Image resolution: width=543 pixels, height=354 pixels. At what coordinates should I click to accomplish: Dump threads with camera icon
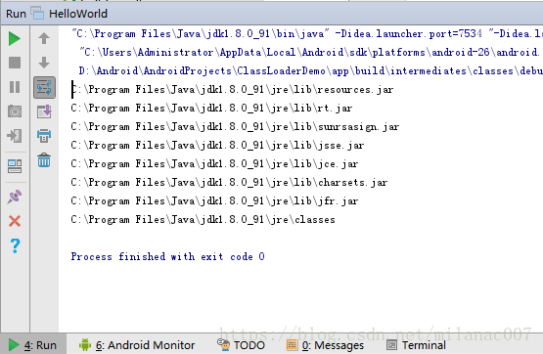(15, 111)
